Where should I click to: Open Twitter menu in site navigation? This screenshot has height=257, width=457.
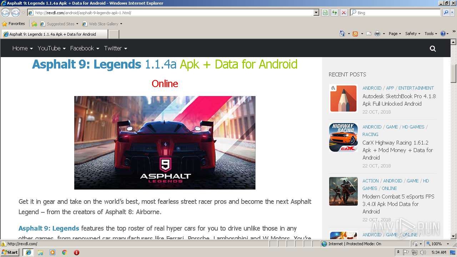point(116,48)
